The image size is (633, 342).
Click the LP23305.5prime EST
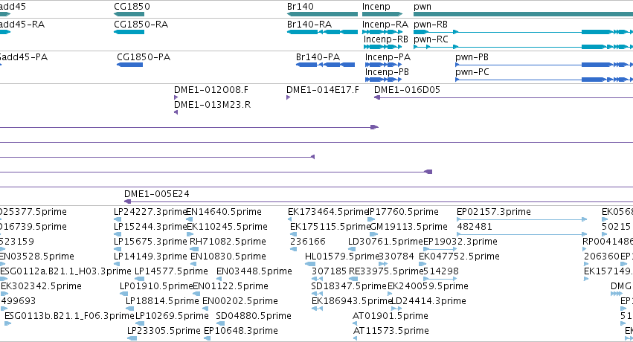point(132,339)
